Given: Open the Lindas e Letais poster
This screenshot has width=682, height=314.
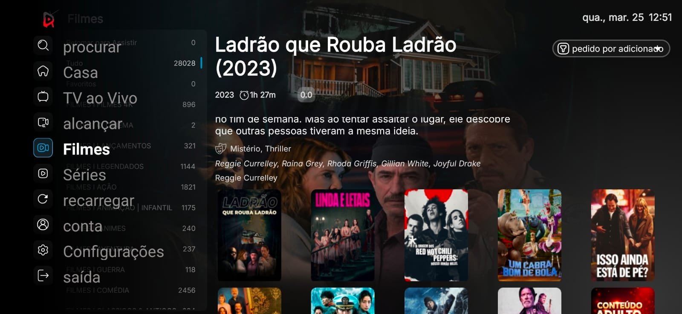Looking at the screenshot, I should [343, 235].
